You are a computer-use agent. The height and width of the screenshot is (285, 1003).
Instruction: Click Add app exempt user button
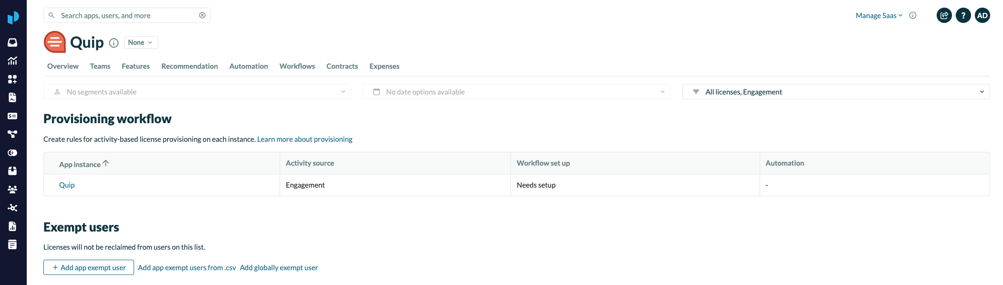(x=89, y=267)
